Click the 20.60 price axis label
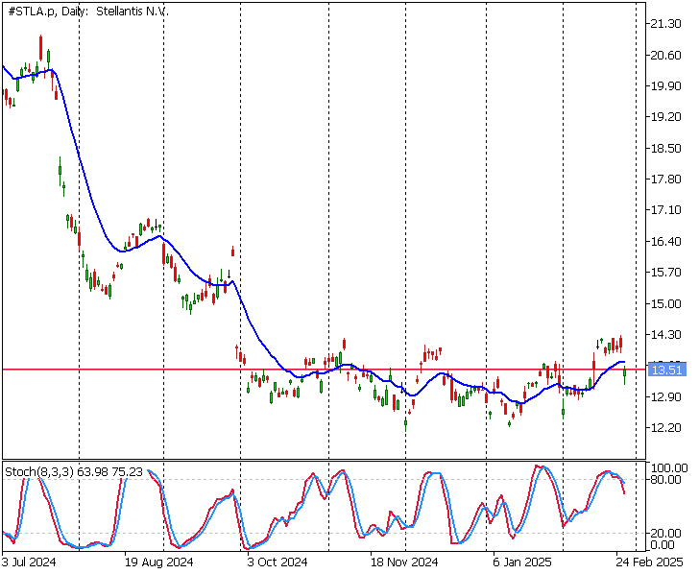Screen dimensions: 699x574 (666, 56)
